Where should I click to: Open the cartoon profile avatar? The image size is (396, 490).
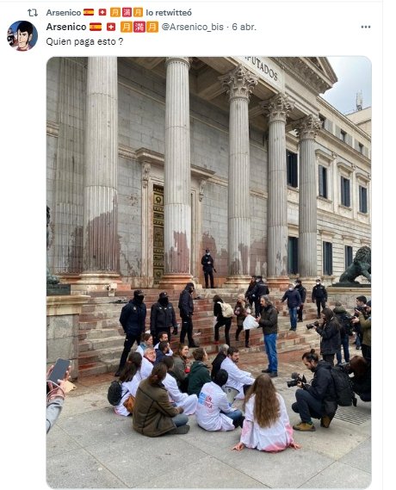22,35
